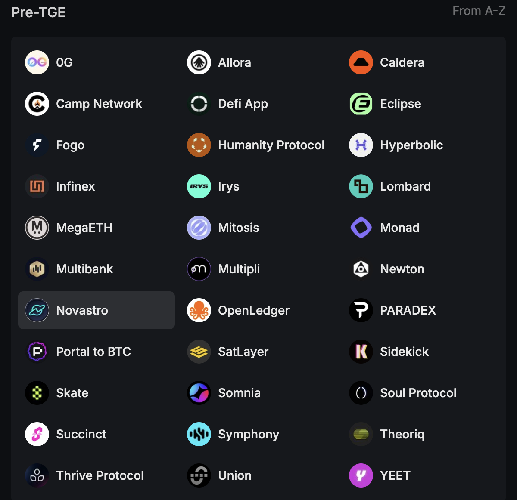The width and height of the screenshot is (517, 500).
Task: Click the Sidekick K logo icon
Action: (361, 352)
